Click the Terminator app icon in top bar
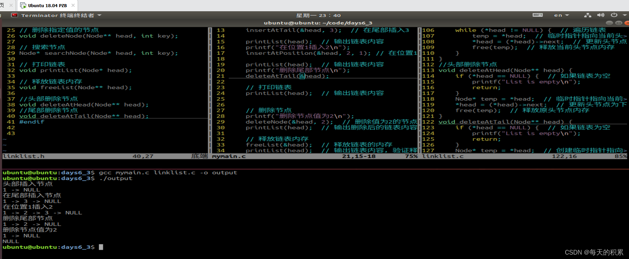Viewport: 629px width, 259px height. [x=14, y=15]
